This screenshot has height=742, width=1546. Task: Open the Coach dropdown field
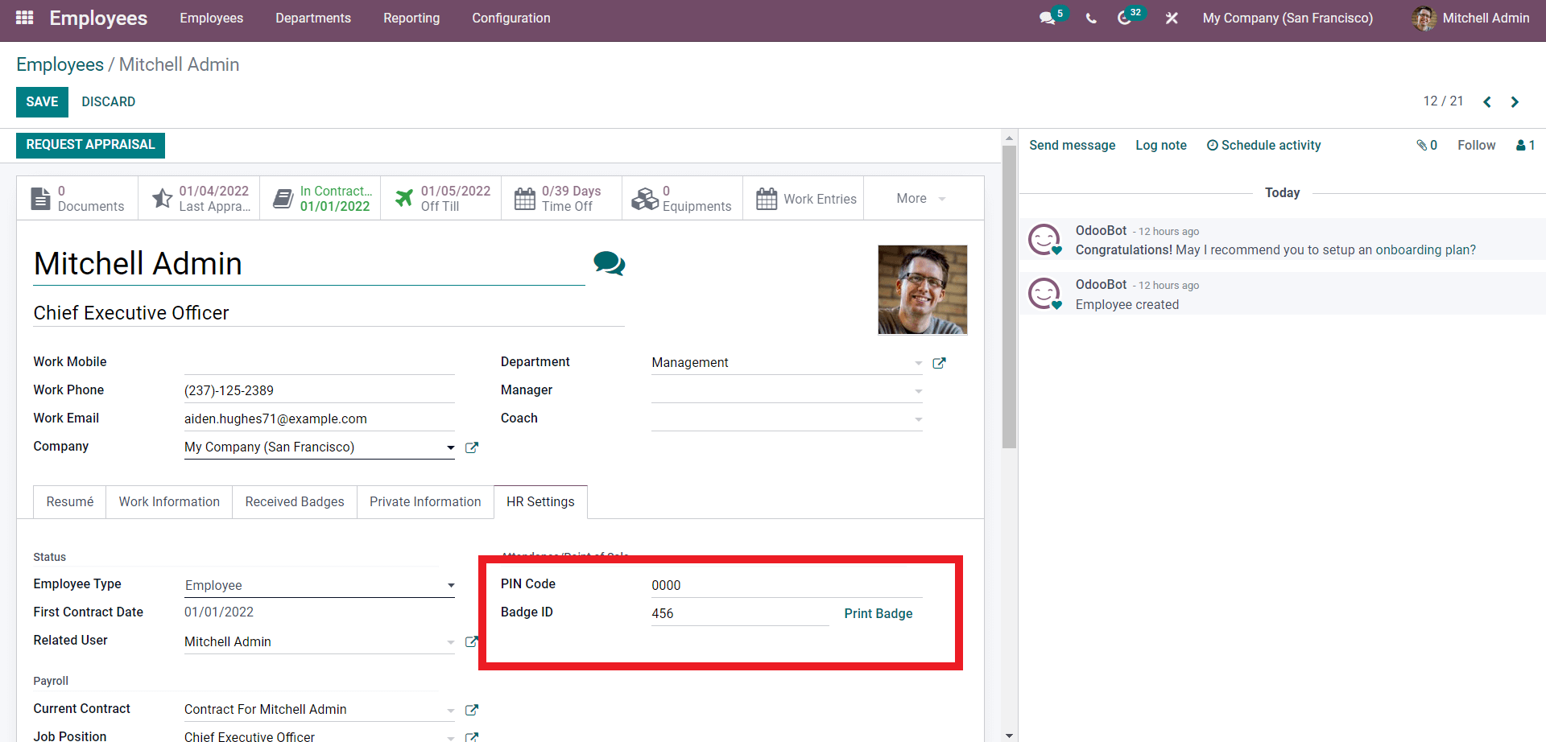pos(787,419)
